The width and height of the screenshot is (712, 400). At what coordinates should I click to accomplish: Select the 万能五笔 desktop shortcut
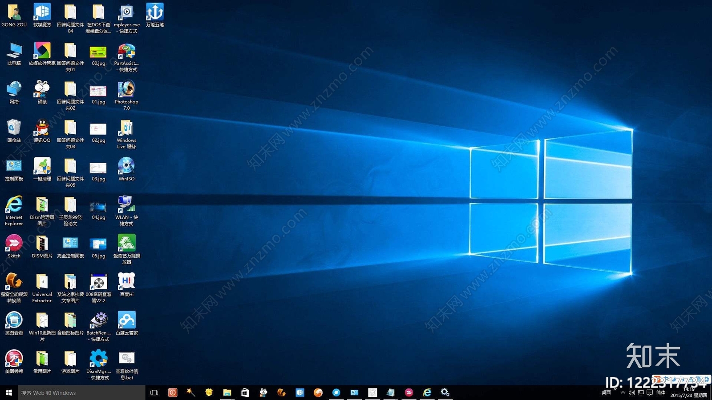(x=155, y=16)
